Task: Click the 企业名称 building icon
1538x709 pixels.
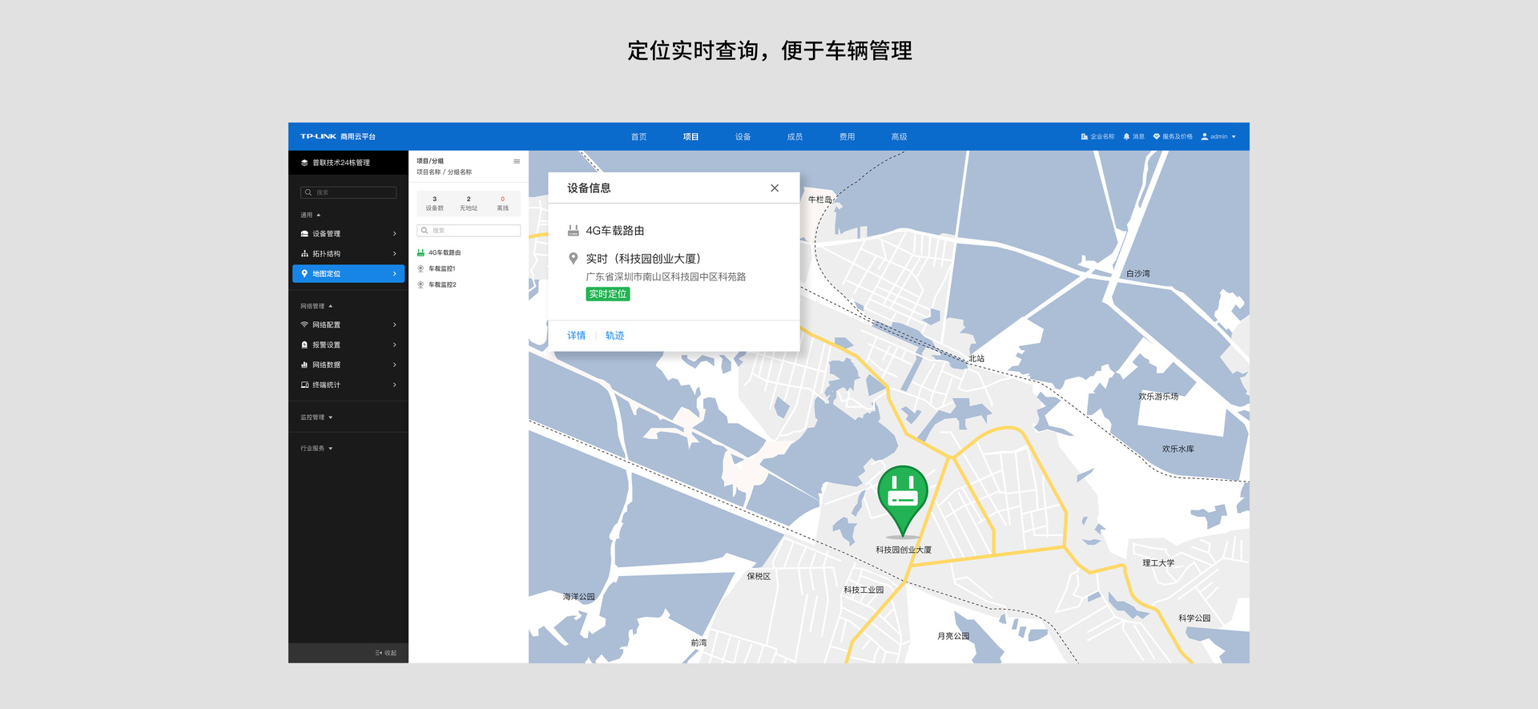Action: (x=1084, y=137)
